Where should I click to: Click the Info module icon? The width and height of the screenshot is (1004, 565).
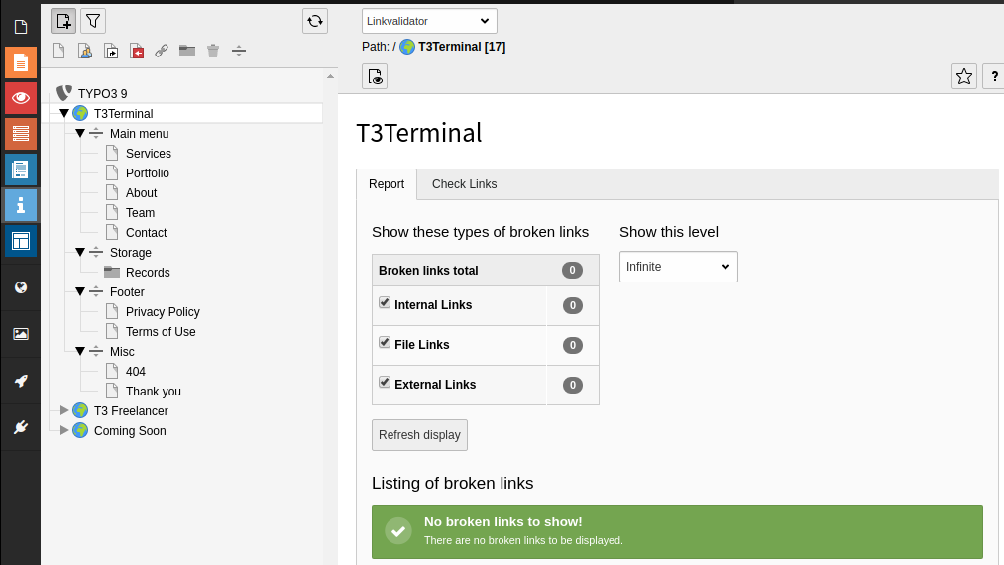pyautogui.click(x=21, y=205)
